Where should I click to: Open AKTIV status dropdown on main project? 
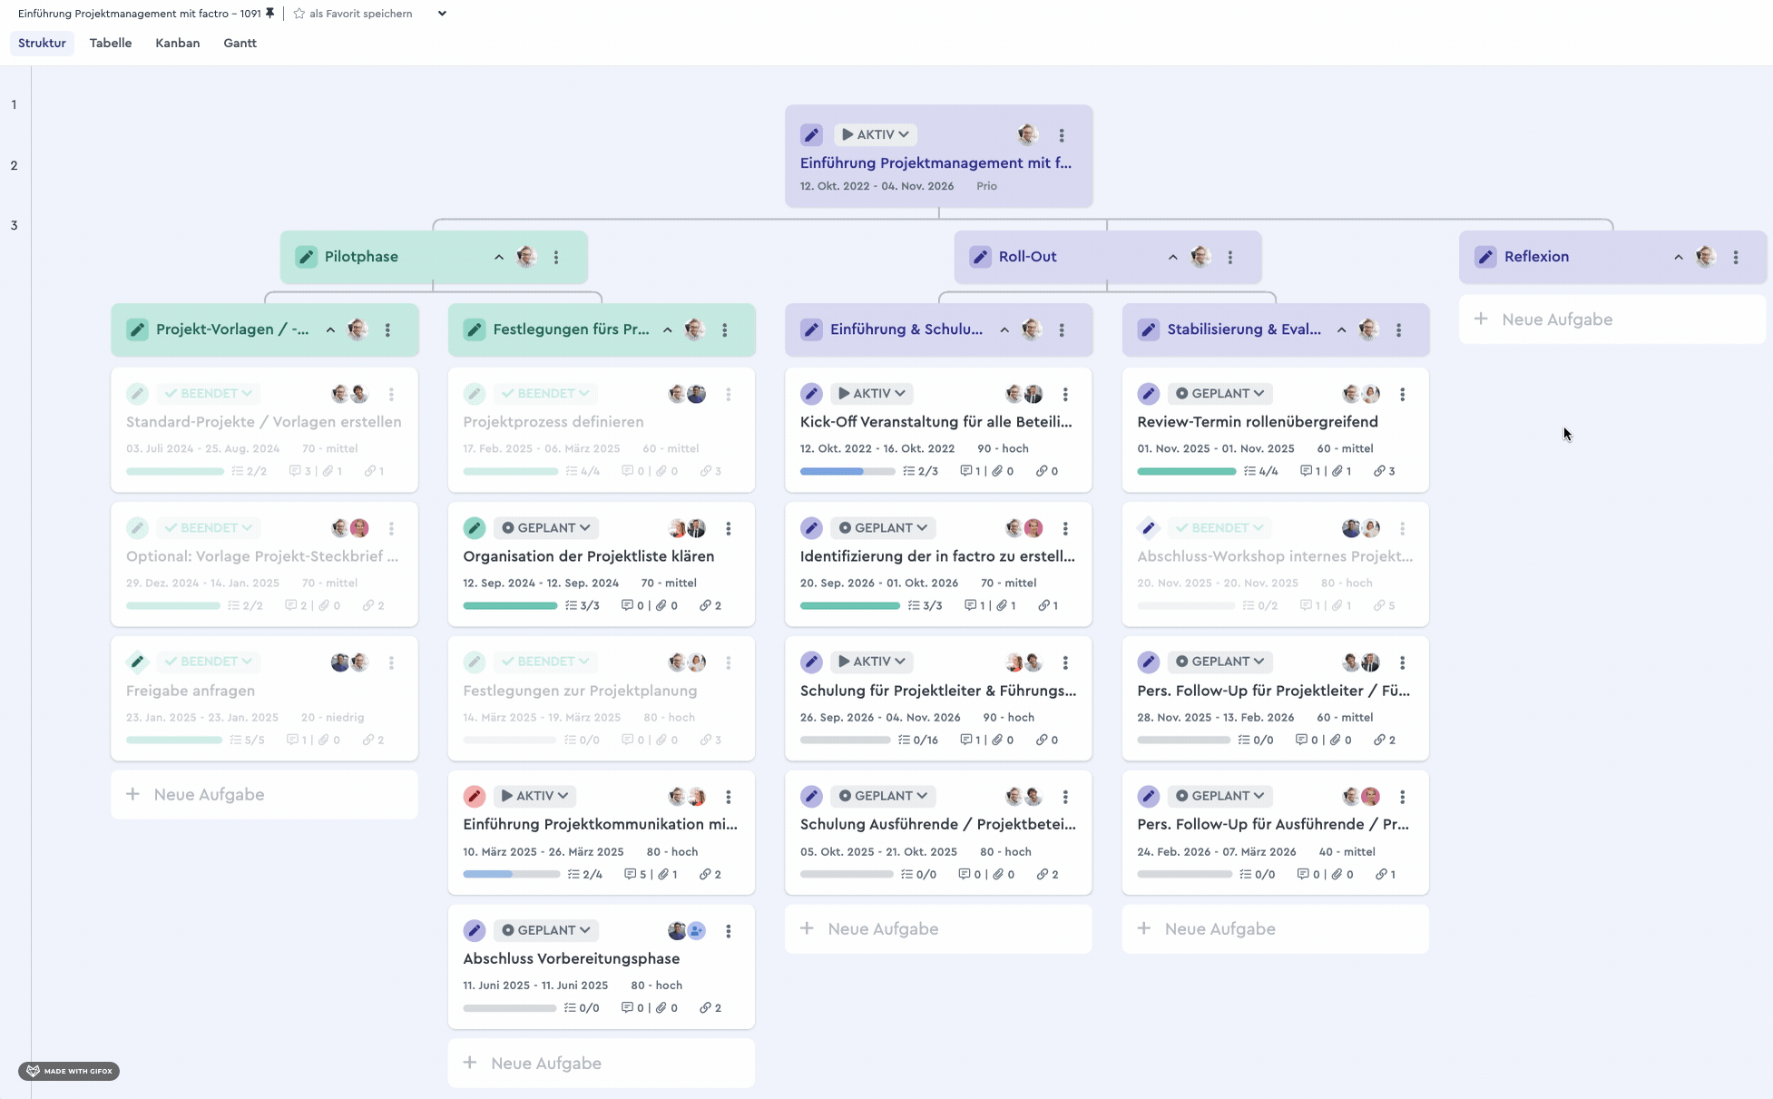[x=876, y=134]
